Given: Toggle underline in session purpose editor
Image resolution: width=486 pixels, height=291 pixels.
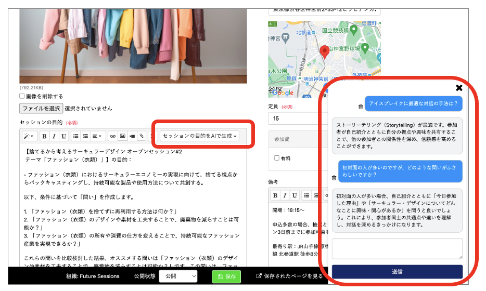Looking at the screenshot, I should [63, 136].
